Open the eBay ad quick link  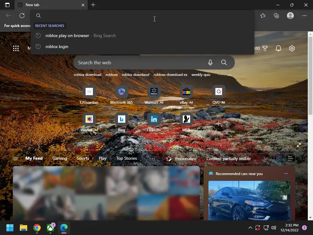[x=186, y=95]
